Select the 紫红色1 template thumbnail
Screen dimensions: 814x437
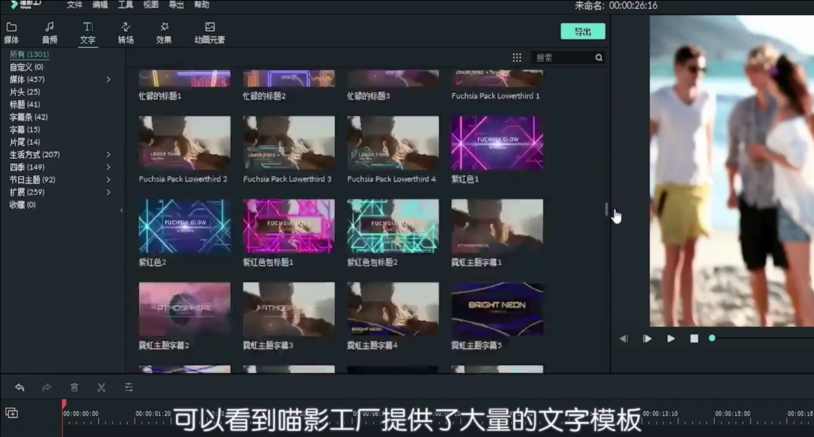[x=497, y=143]
